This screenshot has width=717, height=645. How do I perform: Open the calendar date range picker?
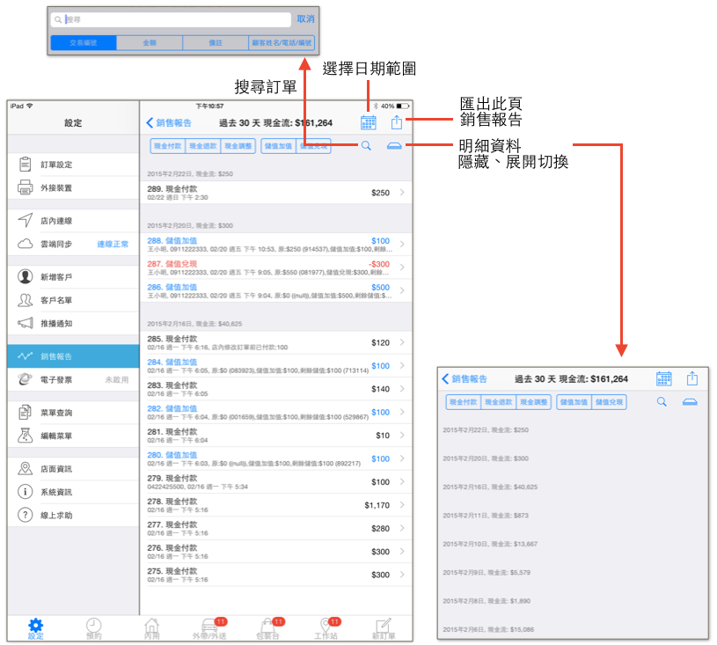point(368,122)
